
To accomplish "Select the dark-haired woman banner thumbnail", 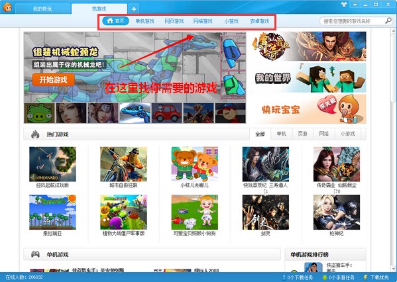I will click(72, 113).
